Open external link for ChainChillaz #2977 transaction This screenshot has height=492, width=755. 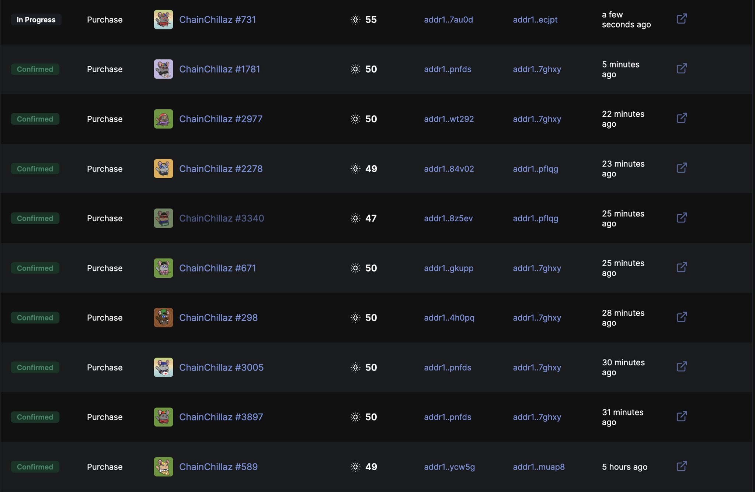(x=682, y=118)
